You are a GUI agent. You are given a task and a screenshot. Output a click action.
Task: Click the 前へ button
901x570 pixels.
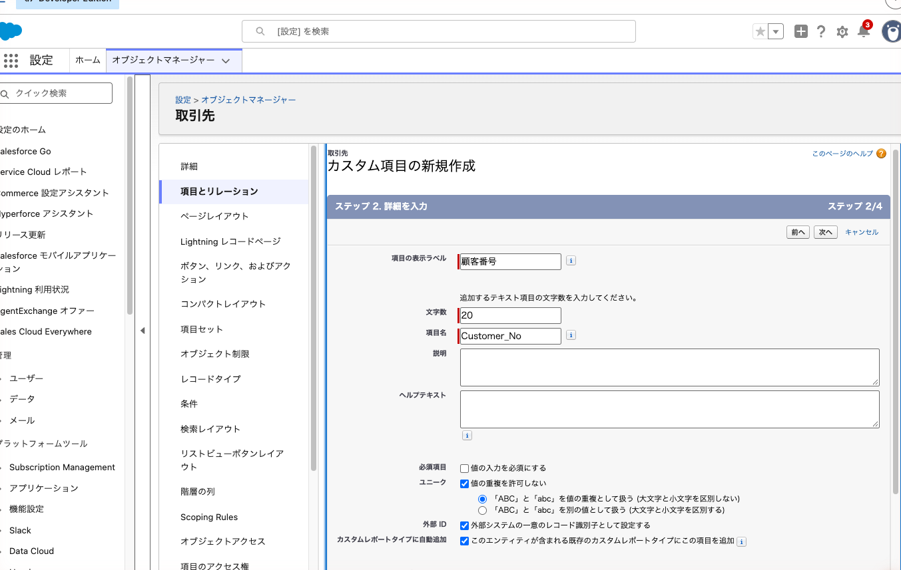click(x=798, y=232)
